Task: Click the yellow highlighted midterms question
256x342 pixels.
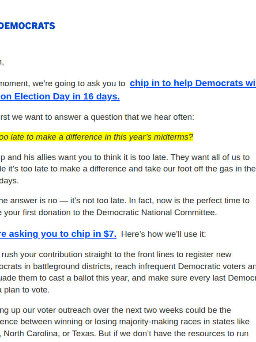Action: point(96,137)
